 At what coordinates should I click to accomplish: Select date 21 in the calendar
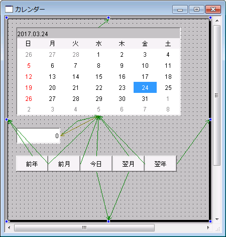(x=75, y=87)
